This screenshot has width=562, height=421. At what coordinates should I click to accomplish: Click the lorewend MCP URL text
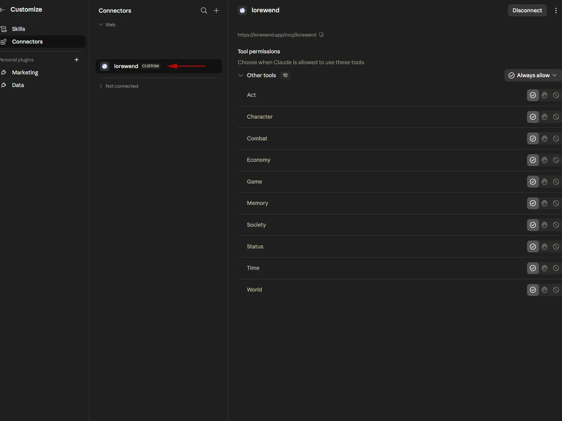point(277,35)
